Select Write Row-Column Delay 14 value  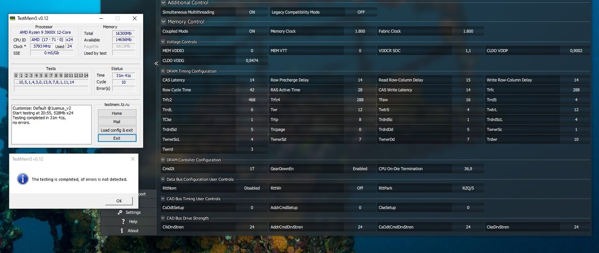(576, 80)
